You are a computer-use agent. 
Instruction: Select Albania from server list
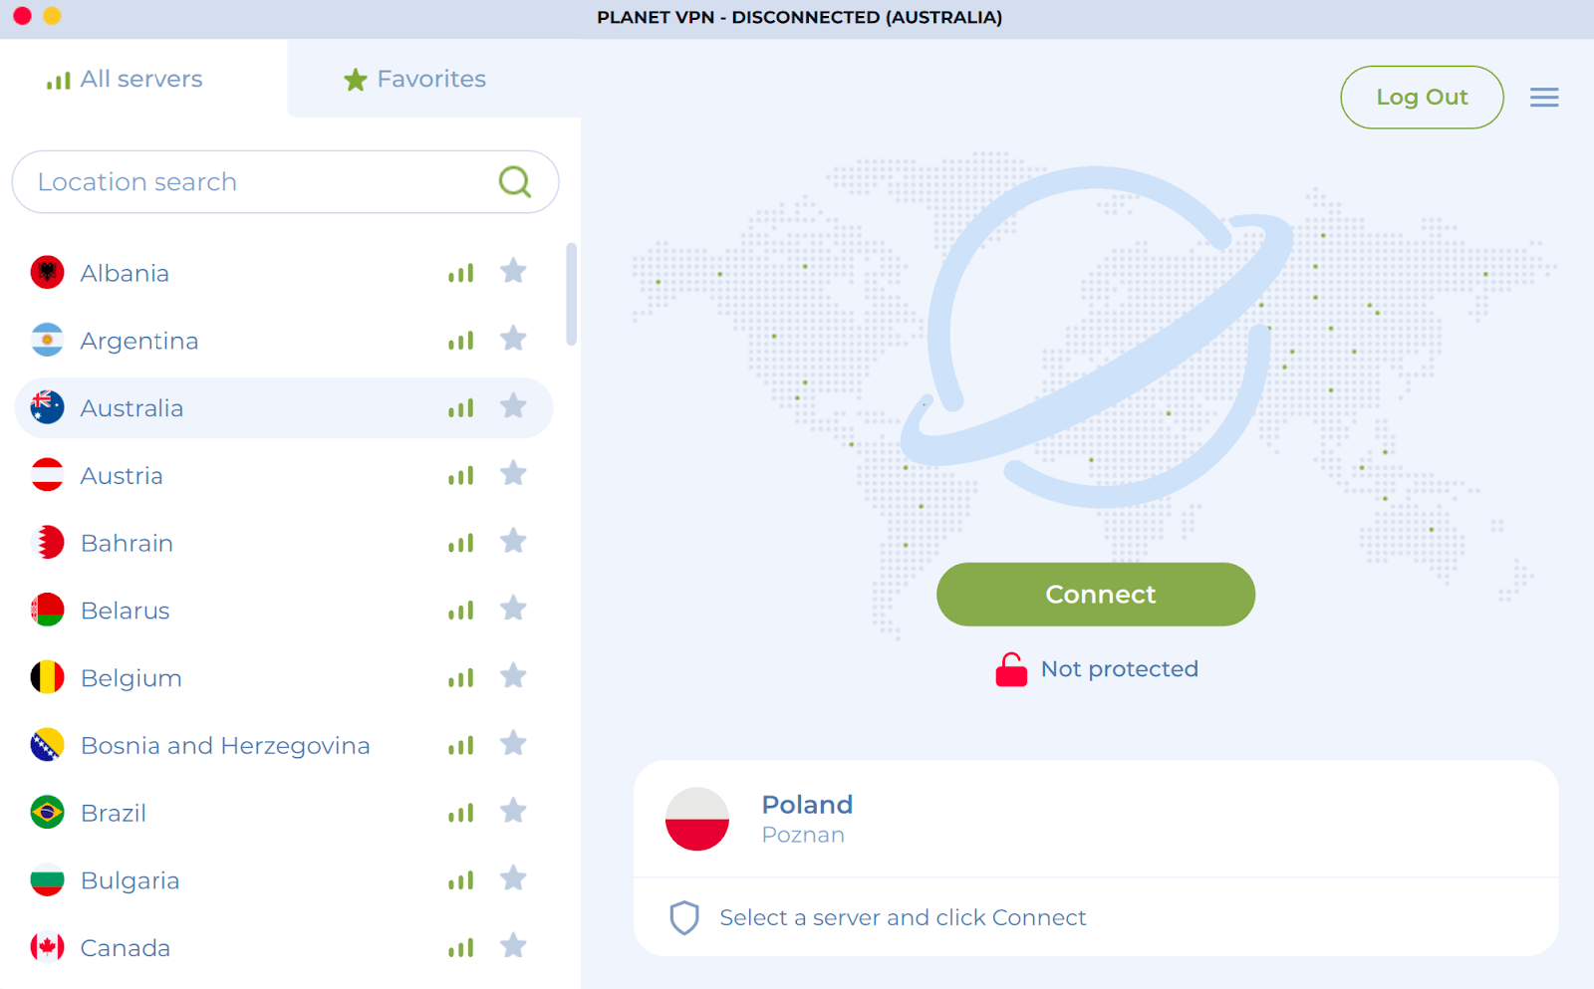point(284,272)
